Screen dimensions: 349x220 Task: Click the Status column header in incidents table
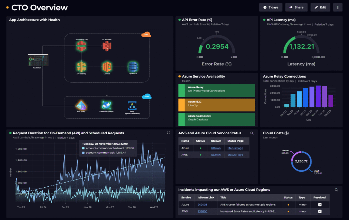[x=288, y=197]
